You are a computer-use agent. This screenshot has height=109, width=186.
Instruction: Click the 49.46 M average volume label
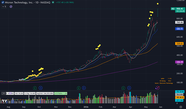coord(180,97)
